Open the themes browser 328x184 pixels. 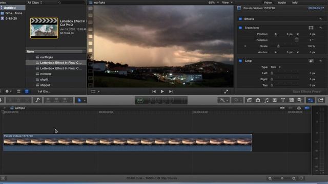coord(300,100)
